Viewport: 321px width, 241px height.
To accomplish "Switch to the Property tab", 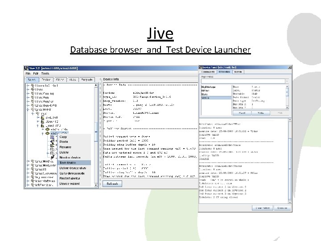I will [87, 80].
